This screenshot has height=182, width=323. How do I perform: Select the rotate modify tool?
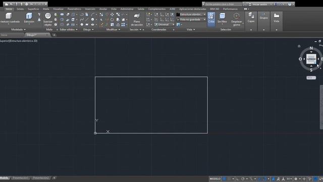tap(112, 20)
